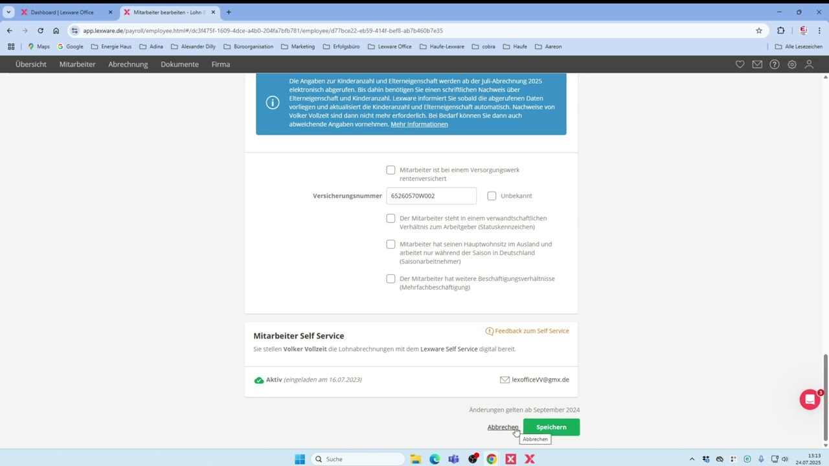Open the envelope messages icon in header
This screenshot has height=466, width=829.
pos(757,65)
